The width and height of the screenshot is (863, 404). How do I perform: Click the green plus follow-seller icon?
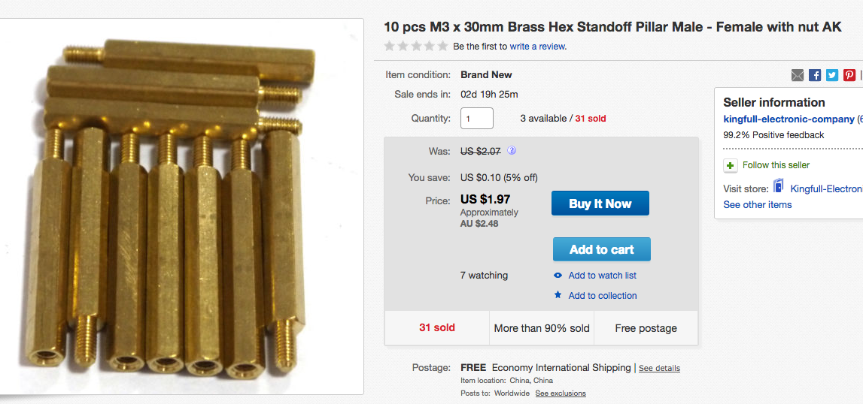pos(730,165)
